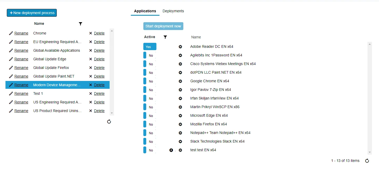The image size is (379, 176).
Task: Open settings gear for Irfan Skiljan IrfanView
Action: (180, 98)
